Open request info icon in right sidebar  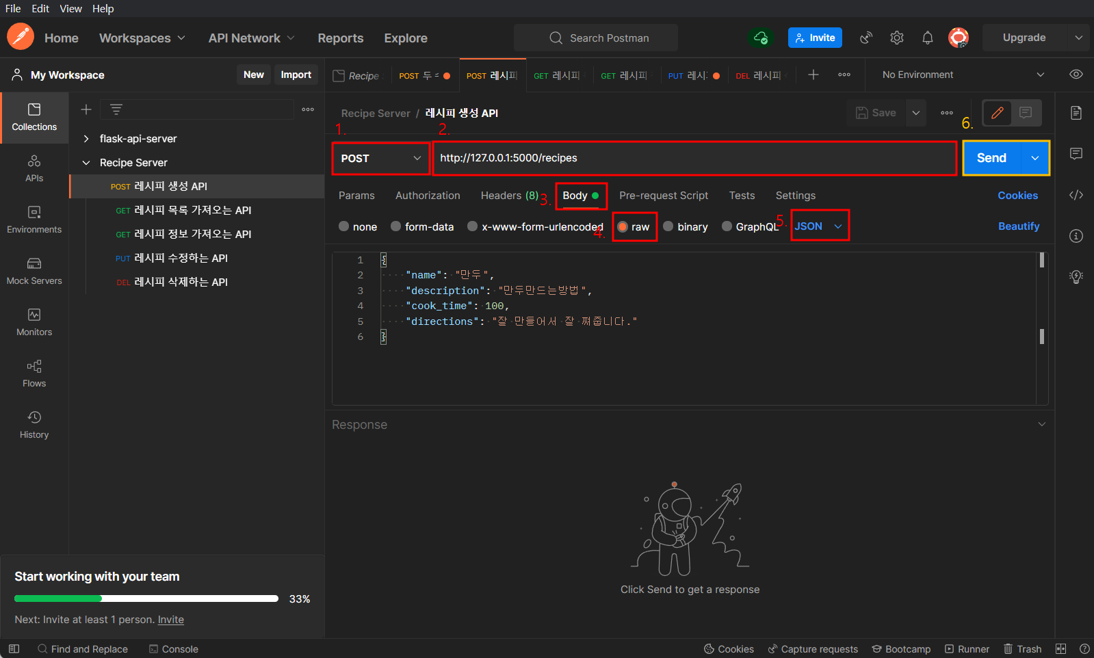(1076, 236)
